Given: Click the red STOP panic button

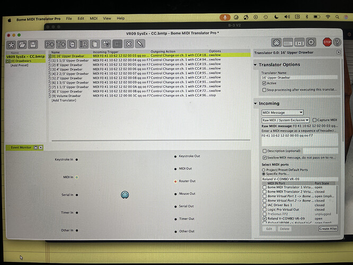Looking at the screenshot, I should [327, 42].
